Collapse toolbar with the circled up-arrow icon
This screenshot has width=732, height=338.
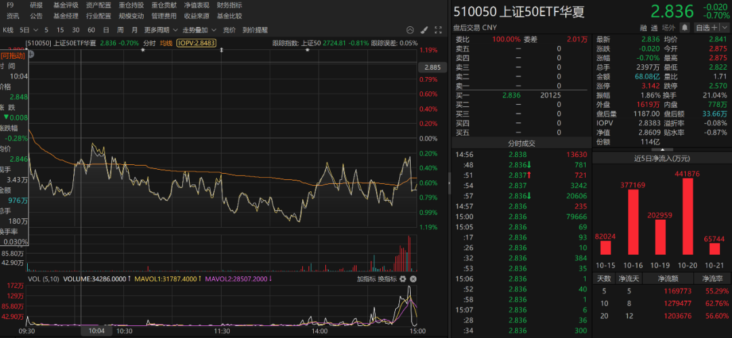(410, 30)
